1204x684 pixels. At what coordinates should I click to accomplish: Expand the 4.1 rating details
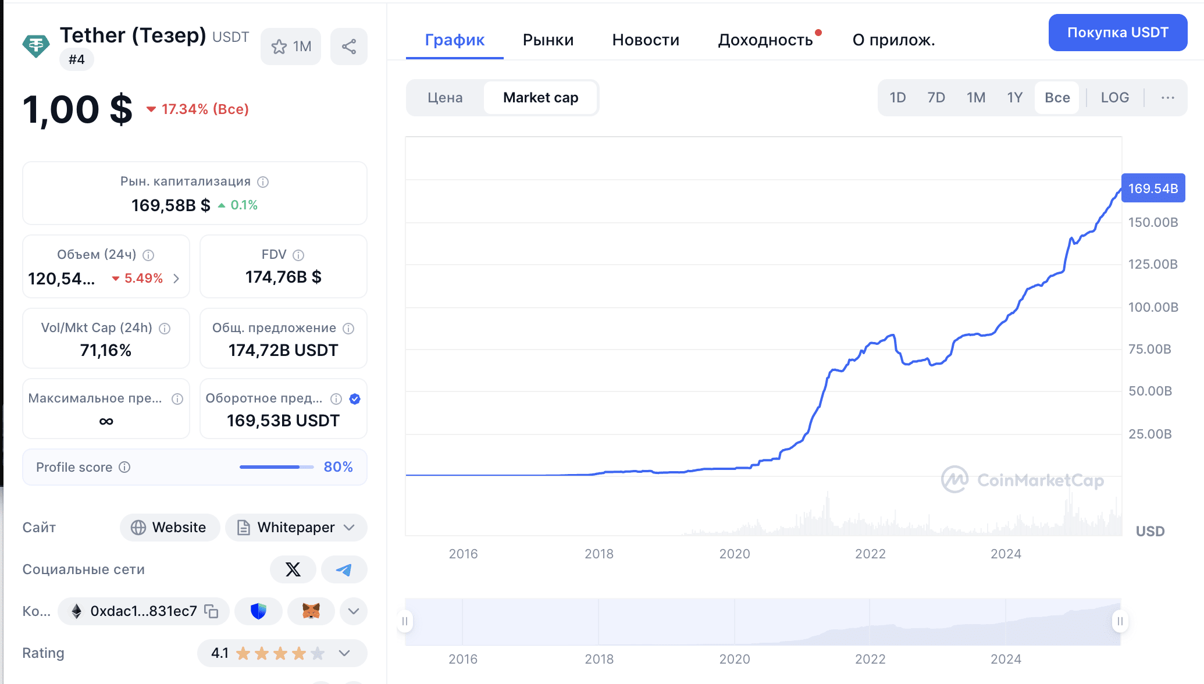point(343,653)
